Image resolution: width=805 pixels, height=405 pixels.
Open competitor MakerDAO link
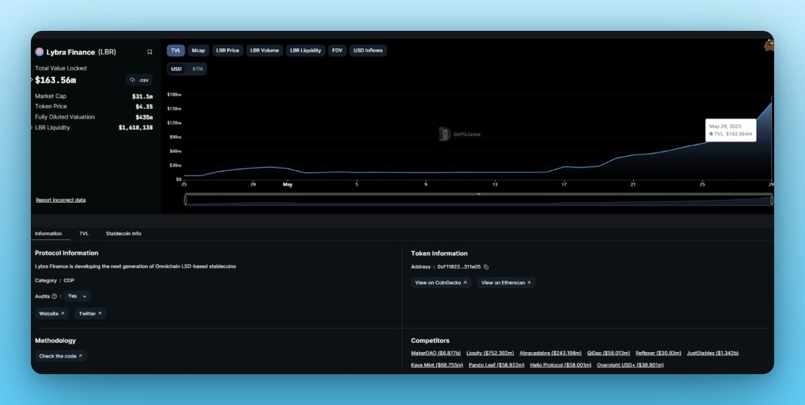coord(435,353)
